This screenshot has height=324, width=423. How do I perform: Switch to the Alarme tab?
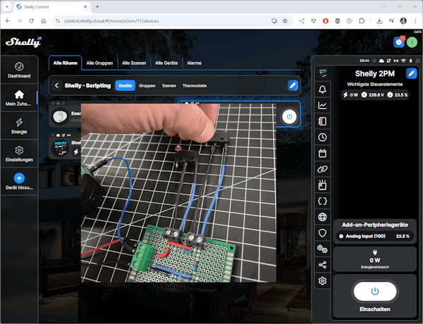[x=194, y=63]
